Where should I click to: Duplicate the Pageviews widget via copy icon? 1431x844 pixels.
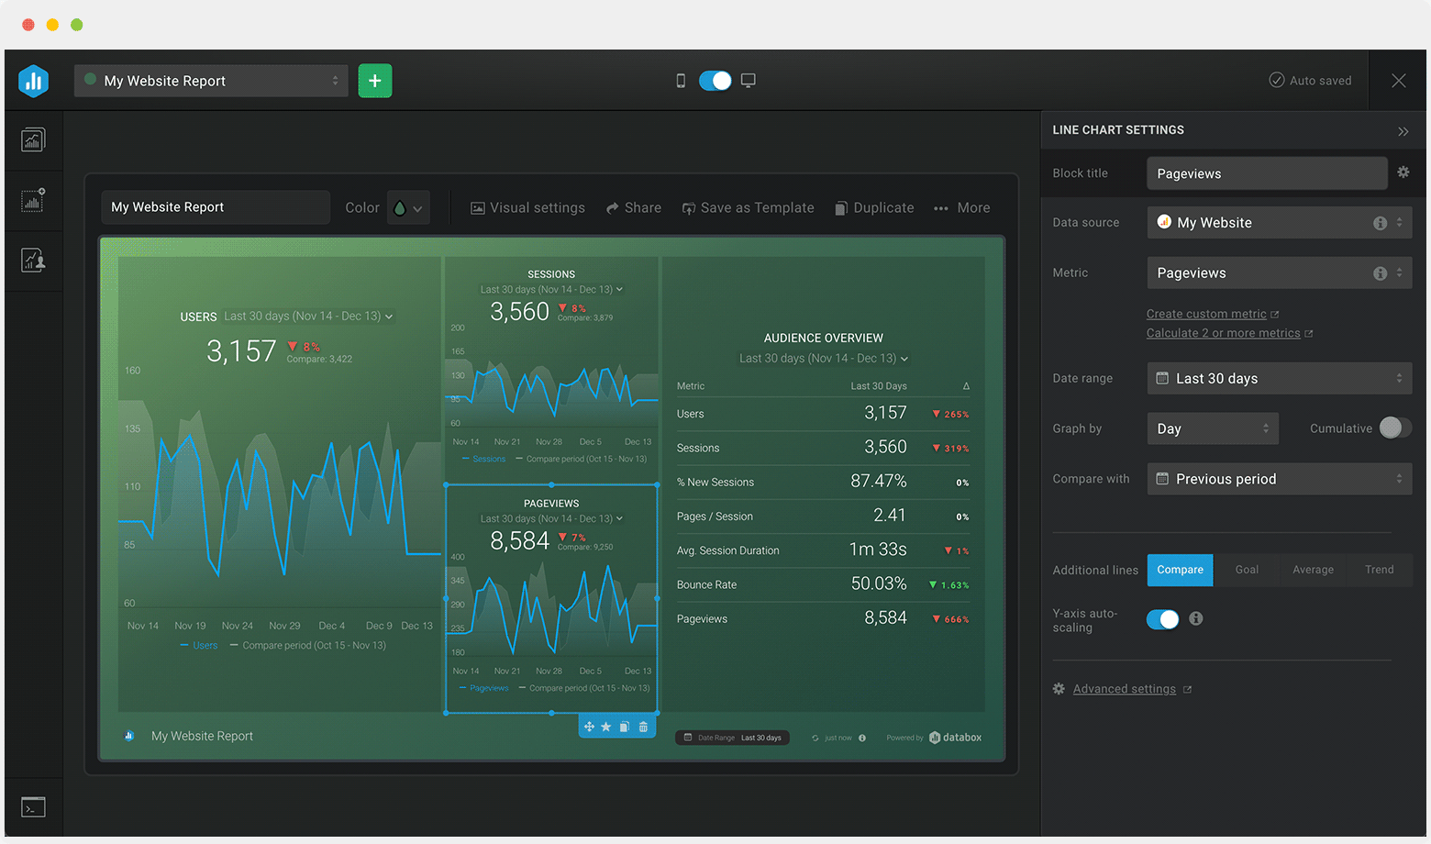coord(625,726)
